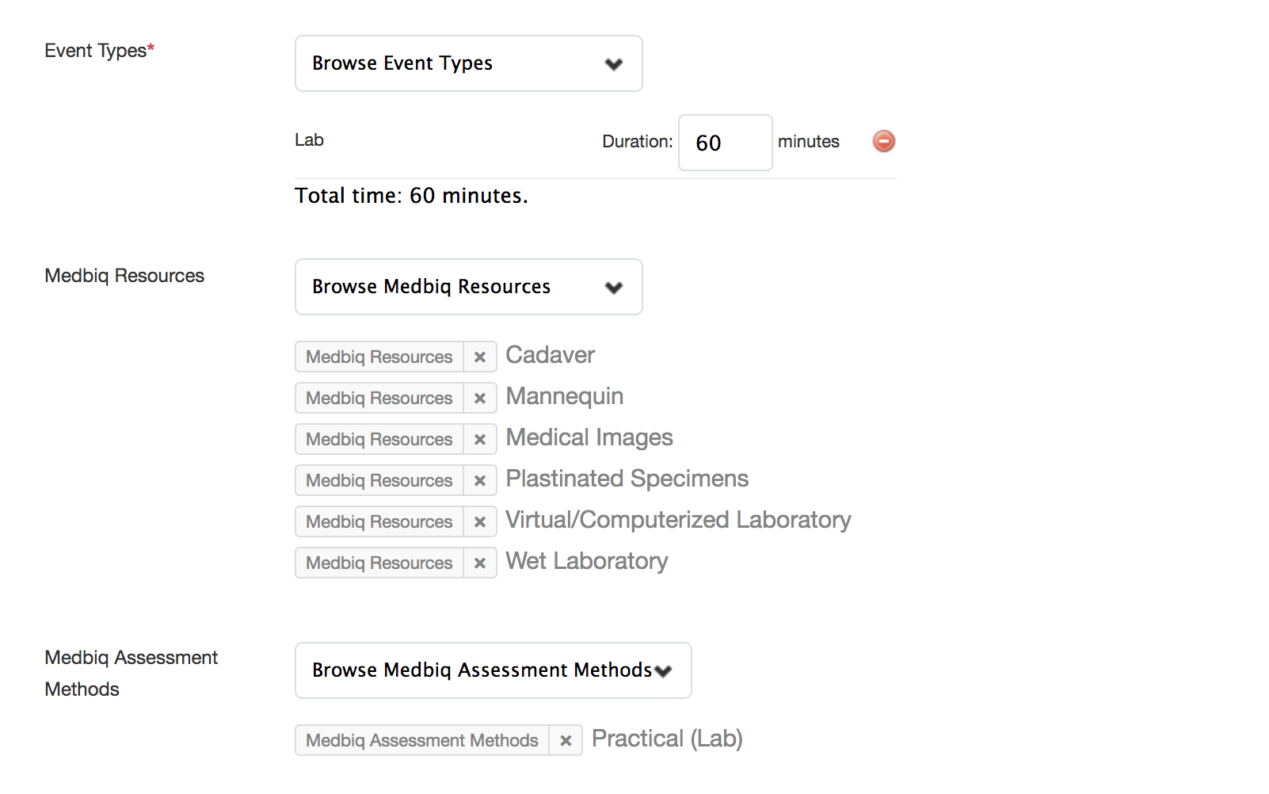The height and width of the screenshot is (794, 1269).
Task: Click the Medbiq Resources label beside Cadaver
Action: [379, 357]
